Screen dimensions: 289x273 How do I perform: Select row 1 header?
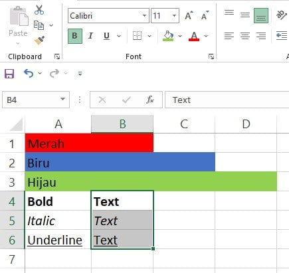12,143
